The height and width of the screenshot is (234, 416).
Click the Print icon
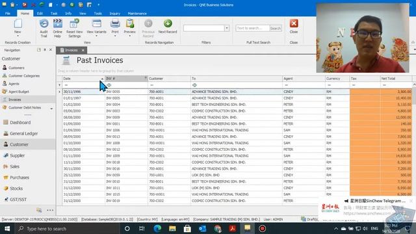pyautogui.click(x=115, y=24)
